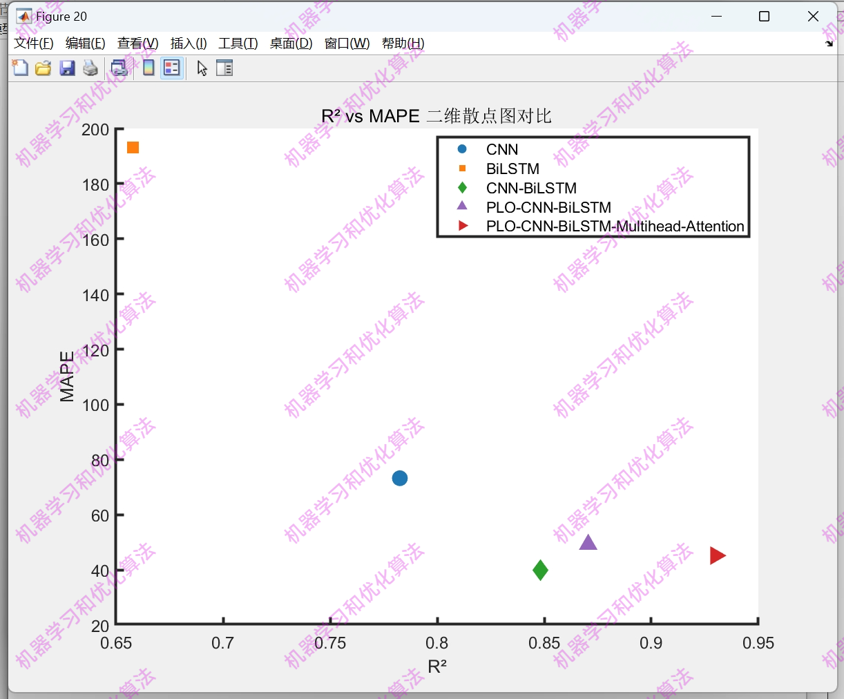
Task: Click the green diamond marker in legend
Action: [x=462, y=188]
